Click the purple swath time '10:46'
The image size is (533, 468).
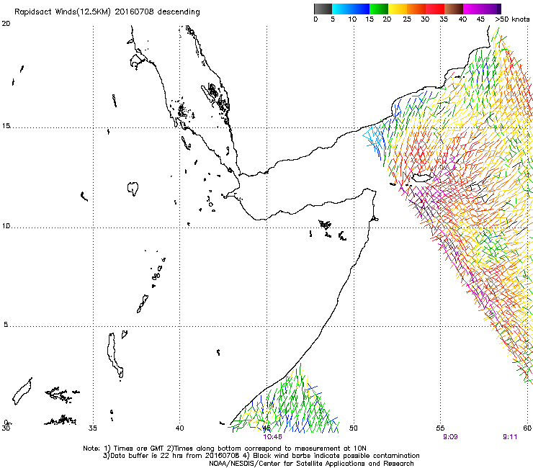(x=272, y=437)
